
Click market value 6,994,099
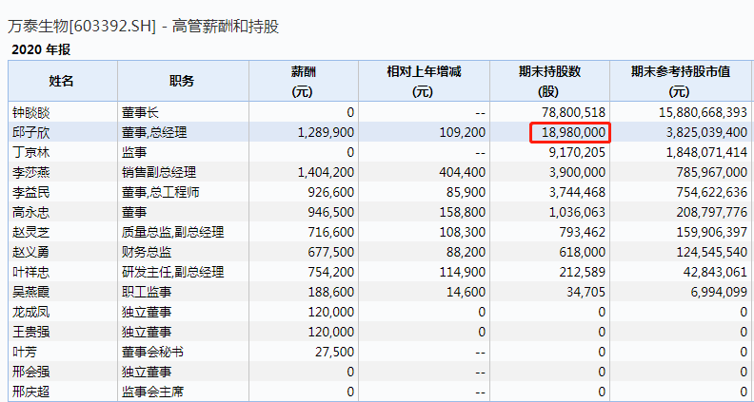click(x=719, y=292)
